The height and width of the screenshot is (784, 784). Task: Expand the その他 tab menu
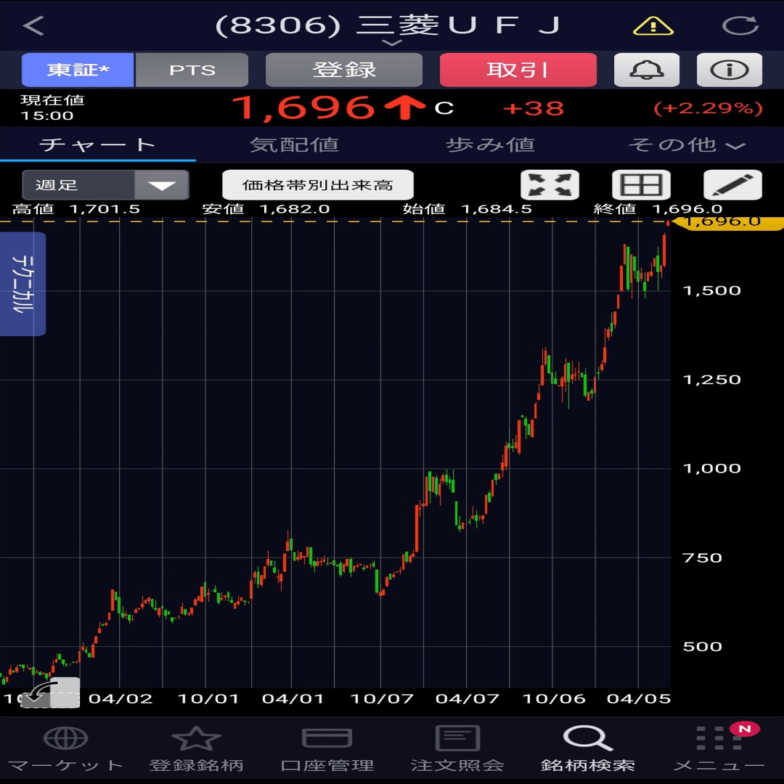click(687, 145)
